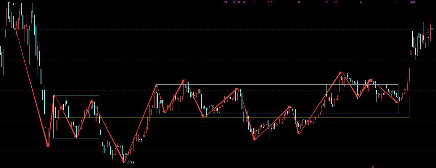The width and height of the screenshot is (436, 168).
Task: Select the bottom-right corner of the yellow rectangle
Action: (409, 117)
